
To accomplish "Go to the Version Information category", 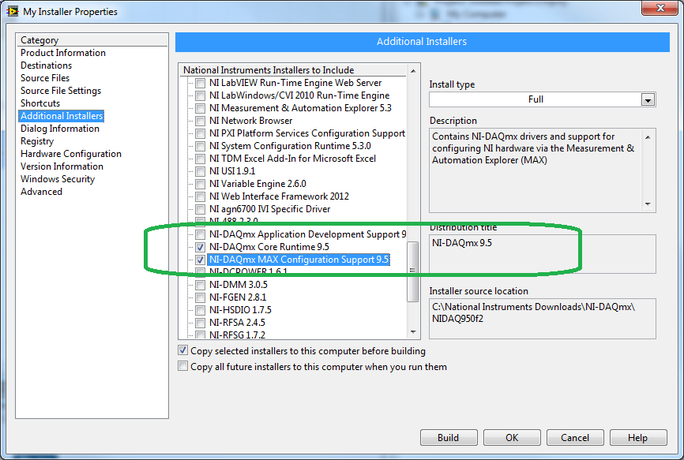I will coord(62,166).
